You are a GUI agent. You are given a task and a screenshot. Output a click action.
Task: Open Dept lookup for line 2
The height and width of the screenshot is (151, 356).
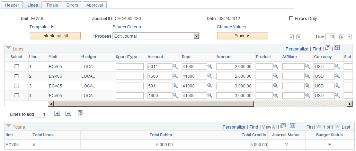[210, 76]
